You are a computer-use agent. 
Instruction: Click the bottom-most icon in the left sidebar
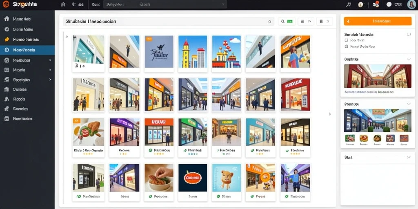point(7,119)
